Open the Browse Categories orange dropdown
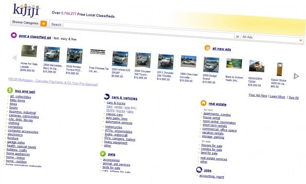Viewport: 306px width, 184px height. point(44,24)
